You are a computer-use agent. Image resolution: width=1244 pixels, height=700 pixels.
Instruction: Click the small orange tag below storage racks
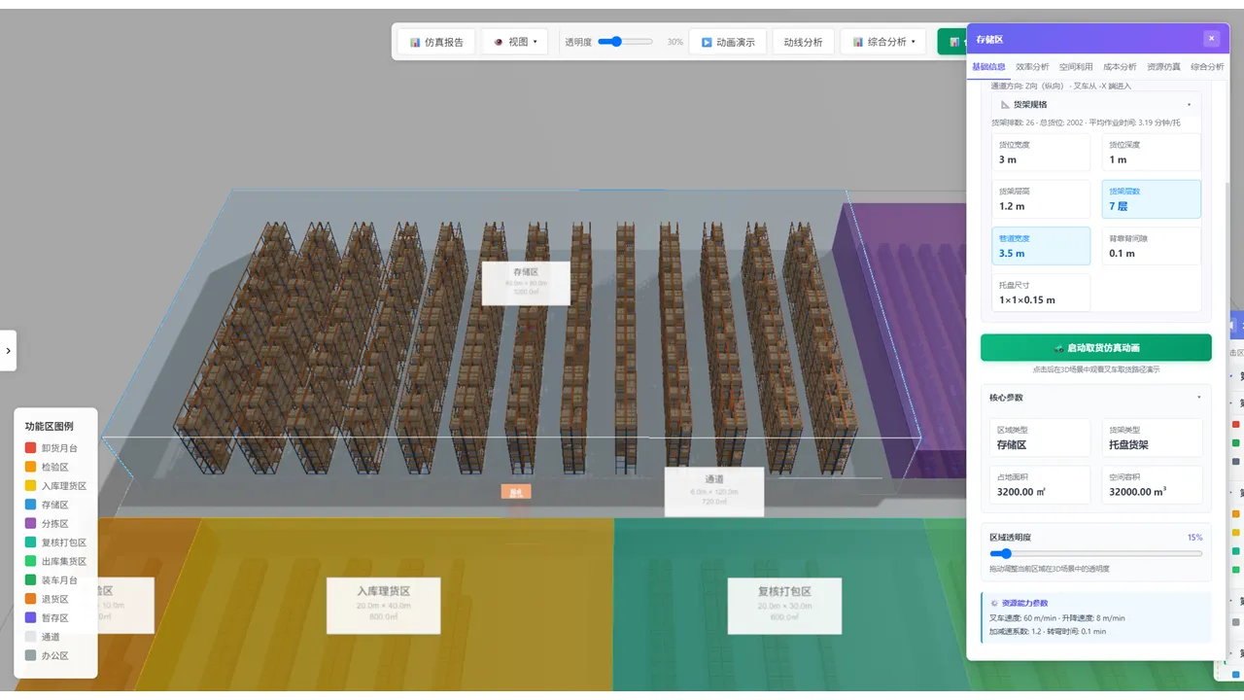(x=516, y=492)
